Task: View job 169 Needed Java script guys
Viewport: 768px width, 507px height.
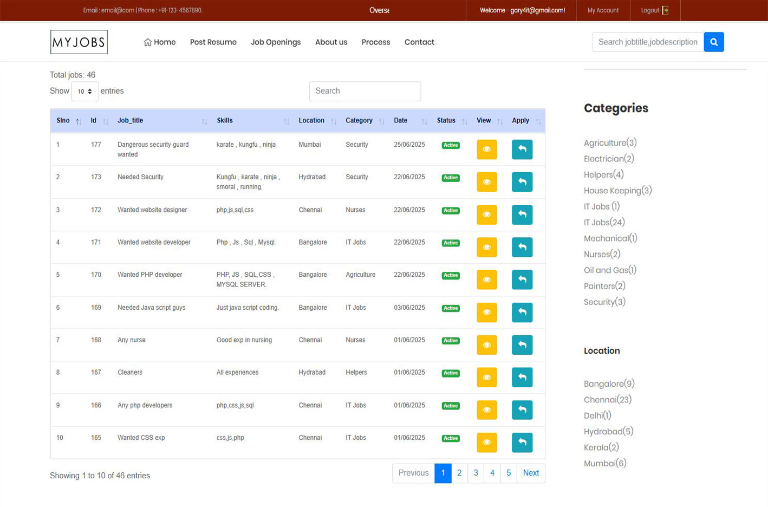Action: [x=486, y=312]
